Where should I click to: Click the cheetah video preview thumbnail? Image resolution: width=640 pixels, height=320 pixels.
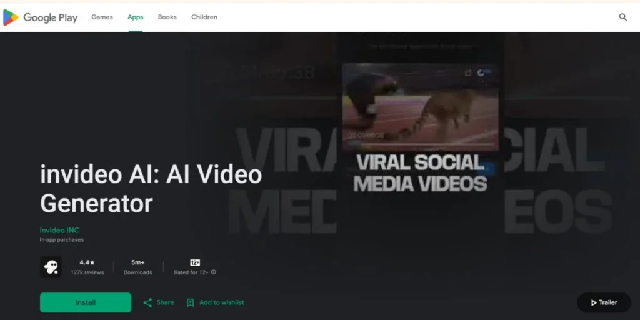(x=421, y=107)
